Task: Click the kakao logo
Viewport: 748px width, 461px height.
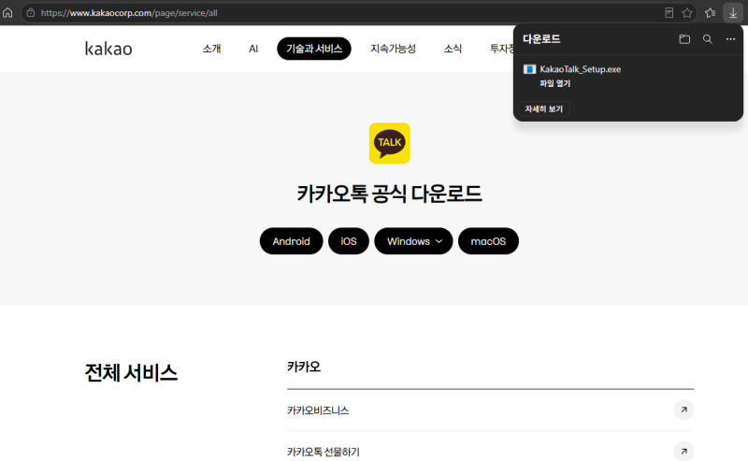Action: [x=108, y=49]
